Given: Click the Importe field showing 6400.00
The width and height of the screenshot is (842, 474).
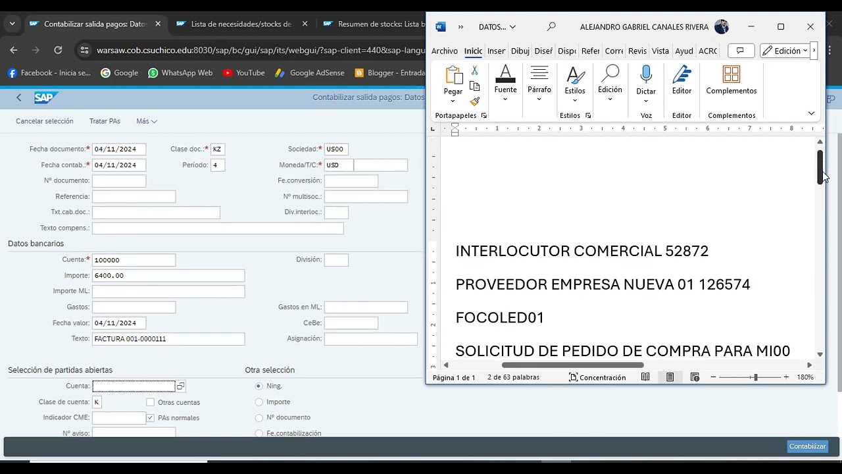Looking at the screenshot, I should 168,275.
